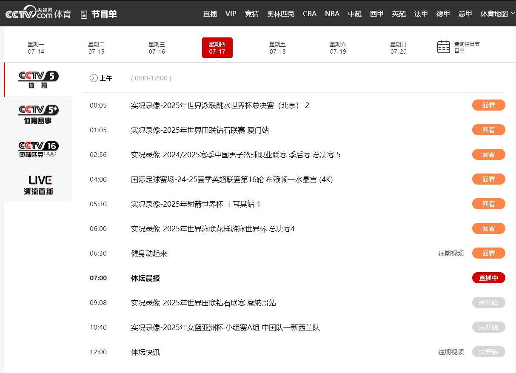Switch to the 星期五 07-18 date tab
The width and height of the screenshot is (516, 373).
tap(277, 48)
